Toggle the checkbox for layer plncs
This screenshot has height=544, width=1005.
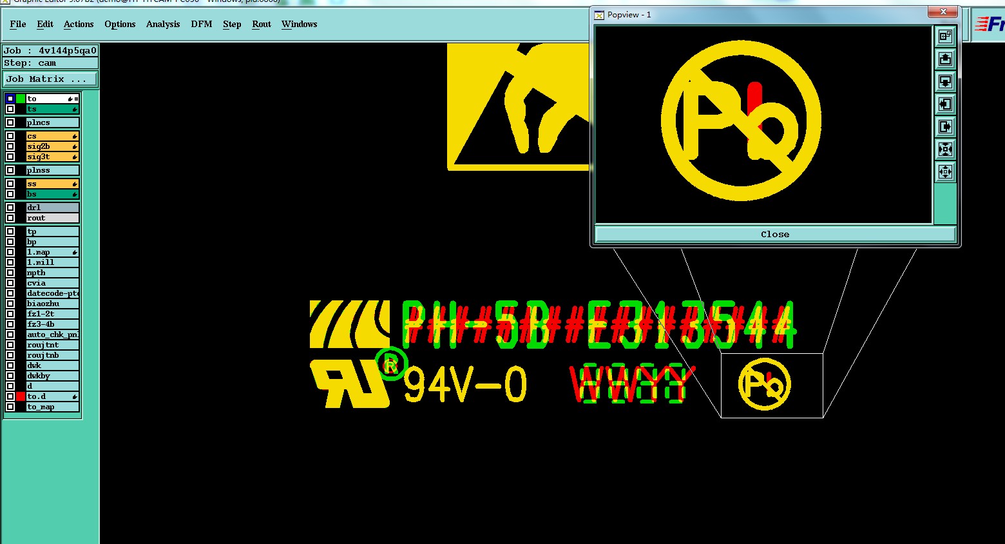(10, 122)
